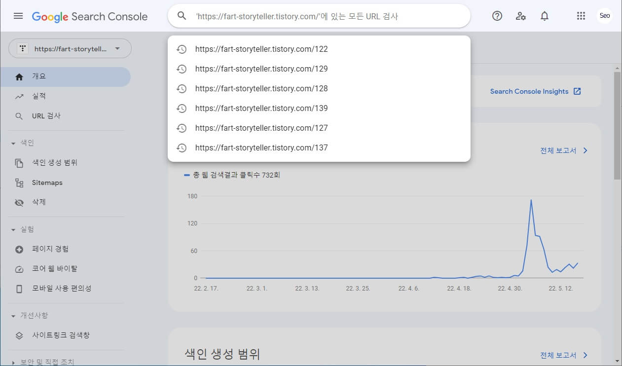This screenshot has width=622, height=366.
Task: Open 색인 생성 범위 in sidebar
Action: click(66, 163)
